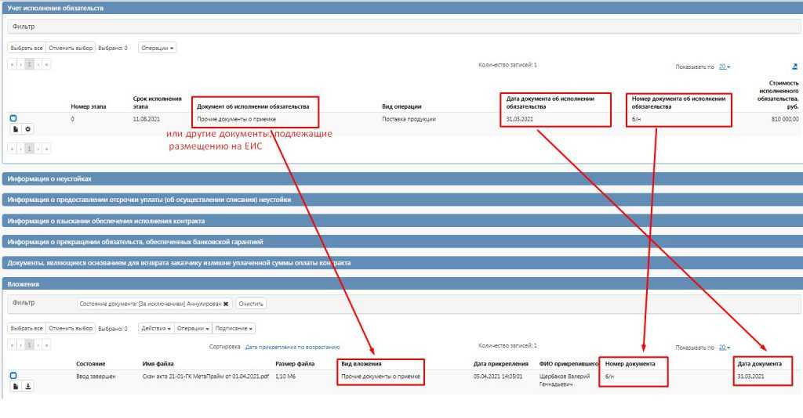Click Имя файла column header
Screen dimensions: 803x418
158,364
